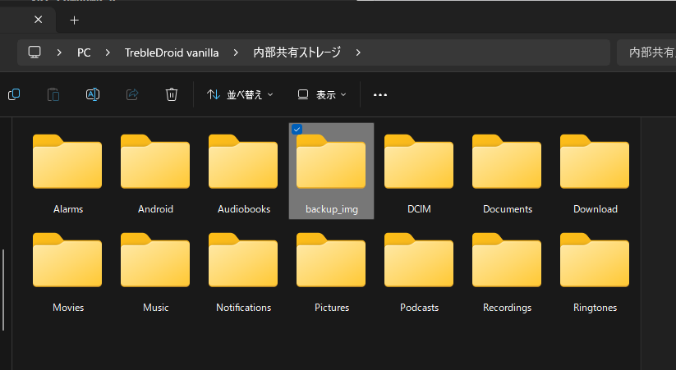Go to TrebleDroid vanilla breadcrumb

[x=172, y=53]
